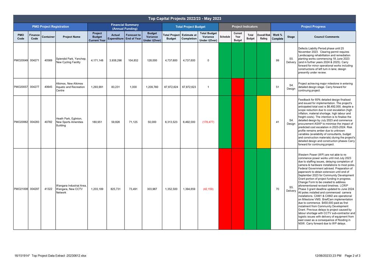
Task: Click the Project Indicators group header
Action: click(x=245, y=27)
